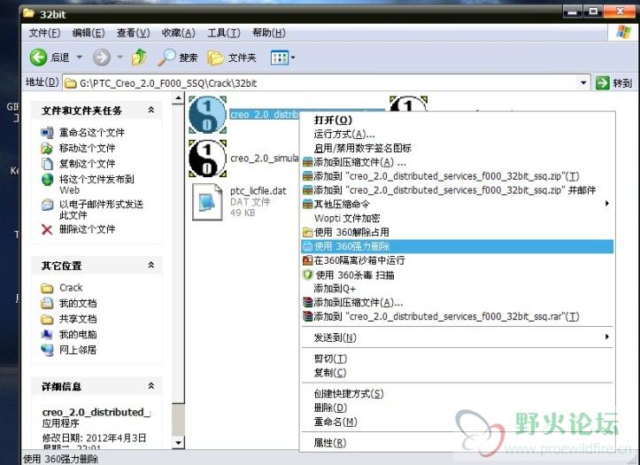640x465 pixels.
Task: Choose WinRAR Add to archive entry
Action: pyautogui.click(x=457, y=303)
